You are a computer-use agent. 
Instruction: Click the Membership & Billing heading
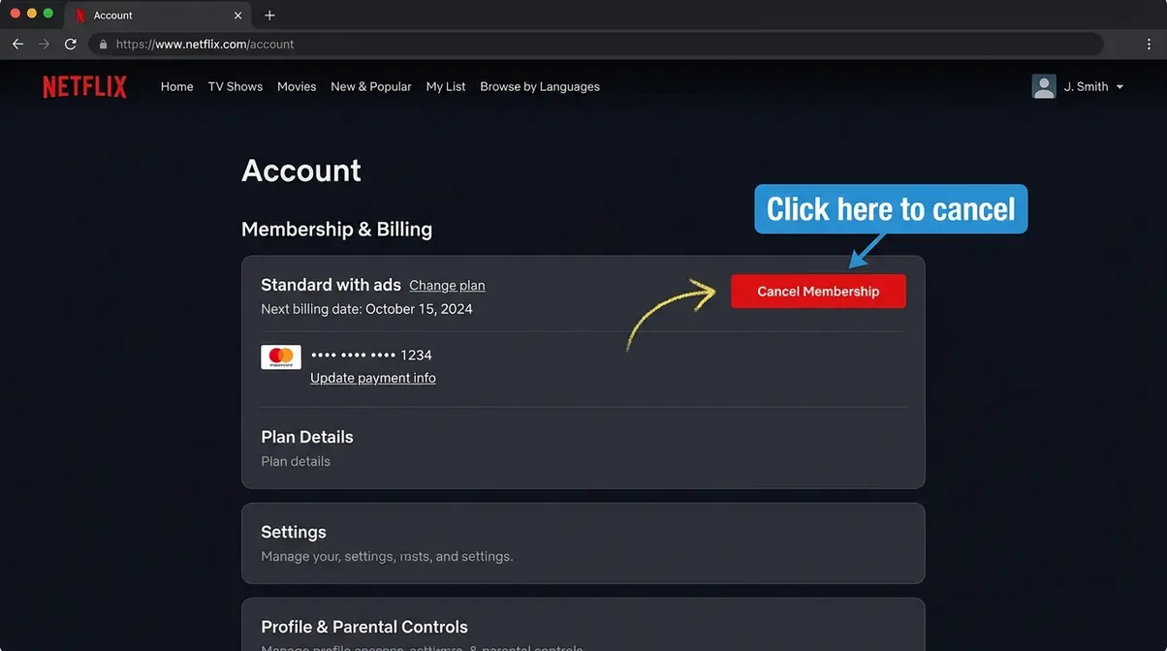pos(336,230)
